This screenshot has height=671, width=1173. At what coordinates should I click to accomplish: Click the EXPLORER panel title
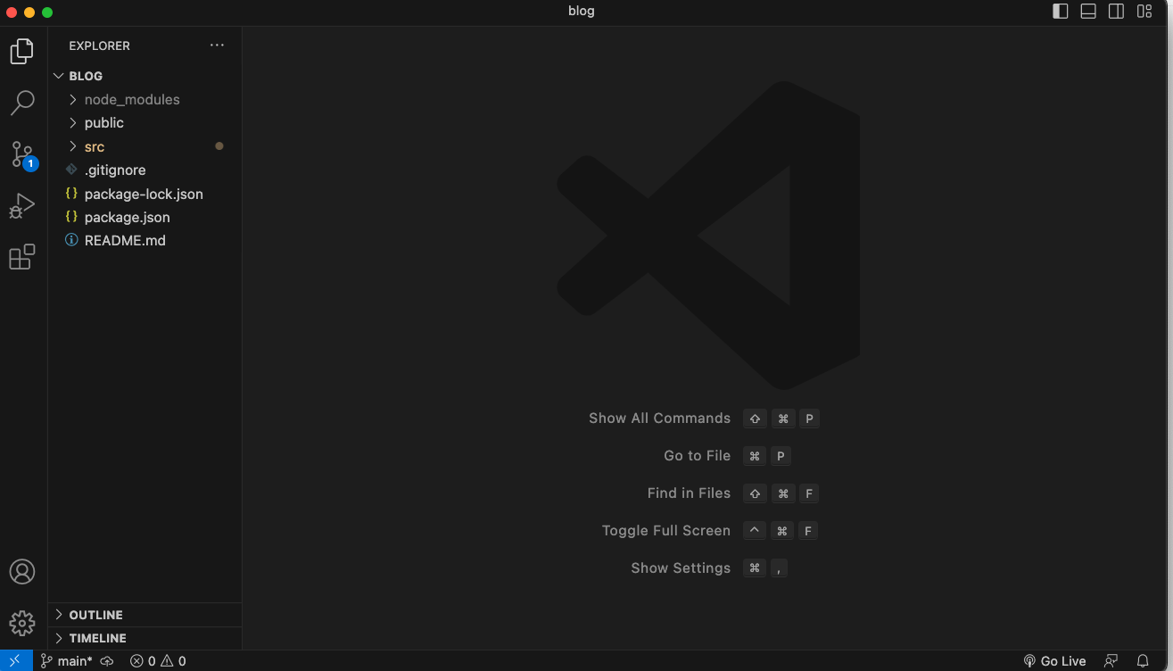pos(99,46)
